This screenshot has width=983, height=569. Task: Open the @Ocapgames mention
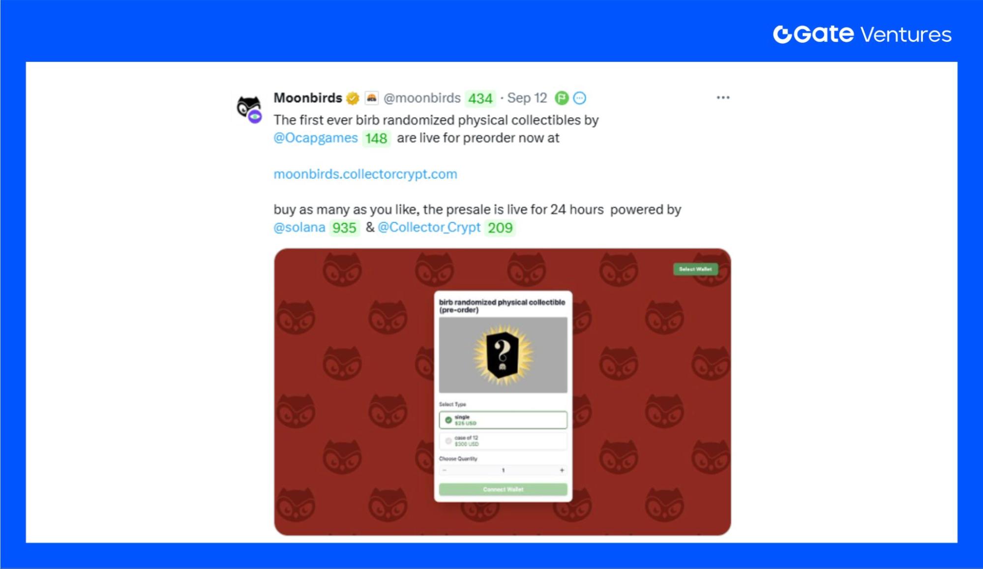[x=316, y=138]
